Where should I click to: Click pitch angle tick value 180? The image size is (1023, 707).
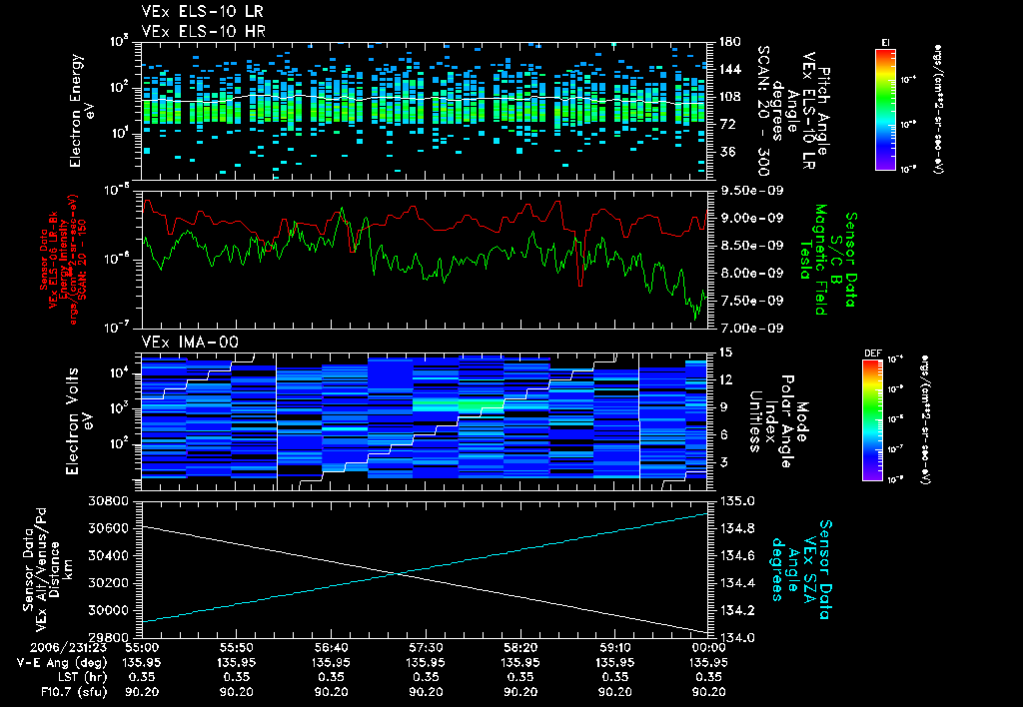pyautogui.click(x=729, y=42)
